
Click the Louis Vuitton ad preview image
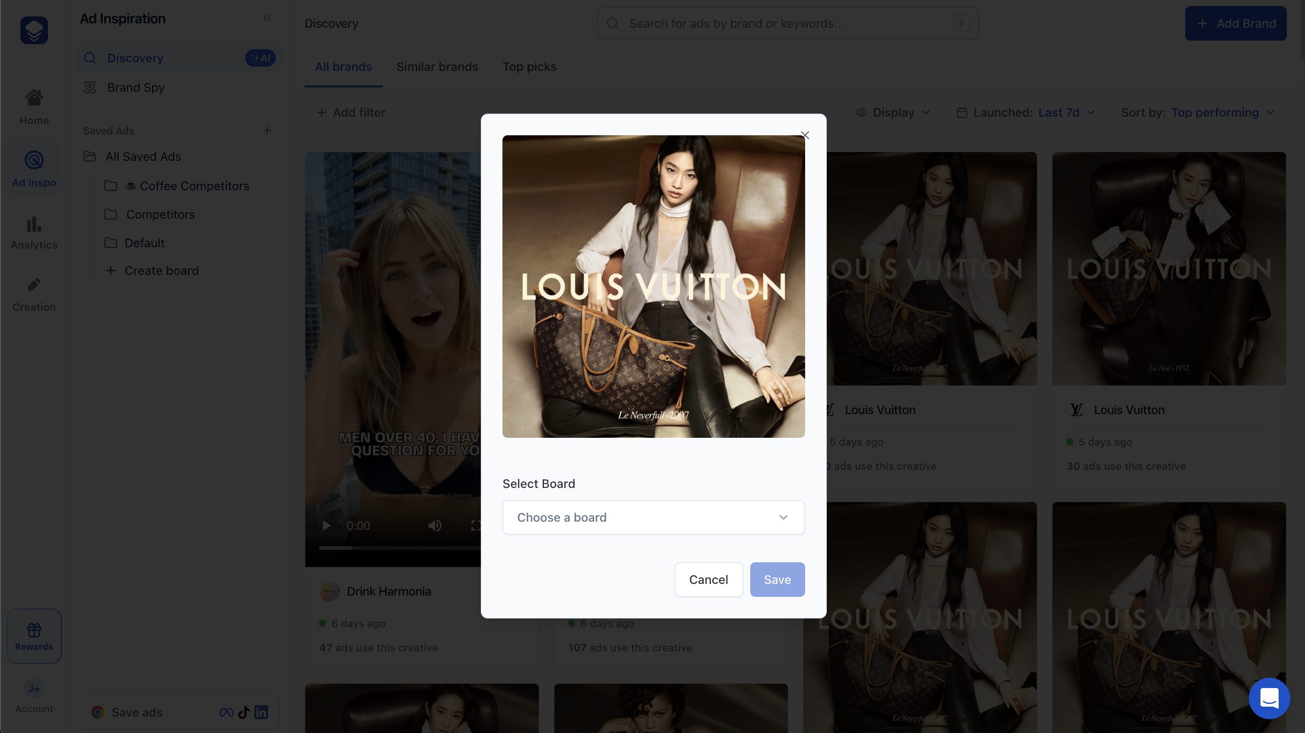tap(653, 287)
